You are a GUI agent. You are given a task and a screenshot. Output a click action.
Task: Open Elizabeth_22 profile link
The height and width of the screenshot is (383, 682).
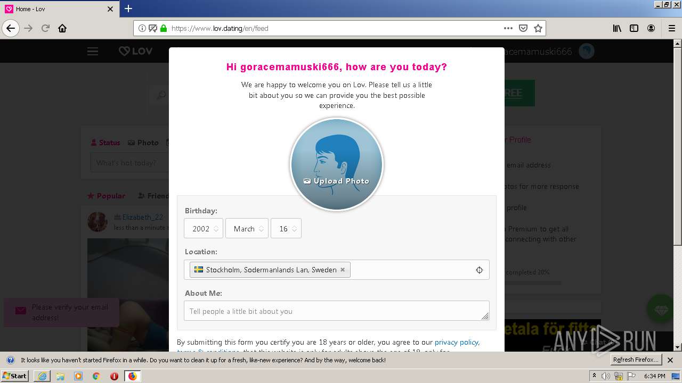[142, 217]
